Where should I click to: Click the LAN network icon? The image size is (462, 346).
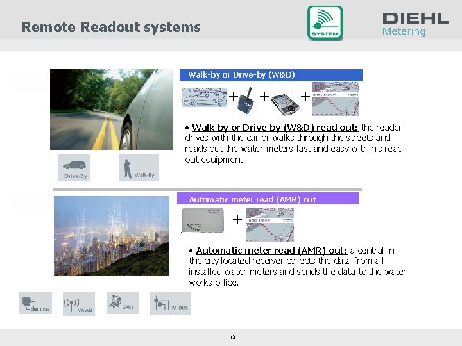pyautogui.click(x=36, y=303)
